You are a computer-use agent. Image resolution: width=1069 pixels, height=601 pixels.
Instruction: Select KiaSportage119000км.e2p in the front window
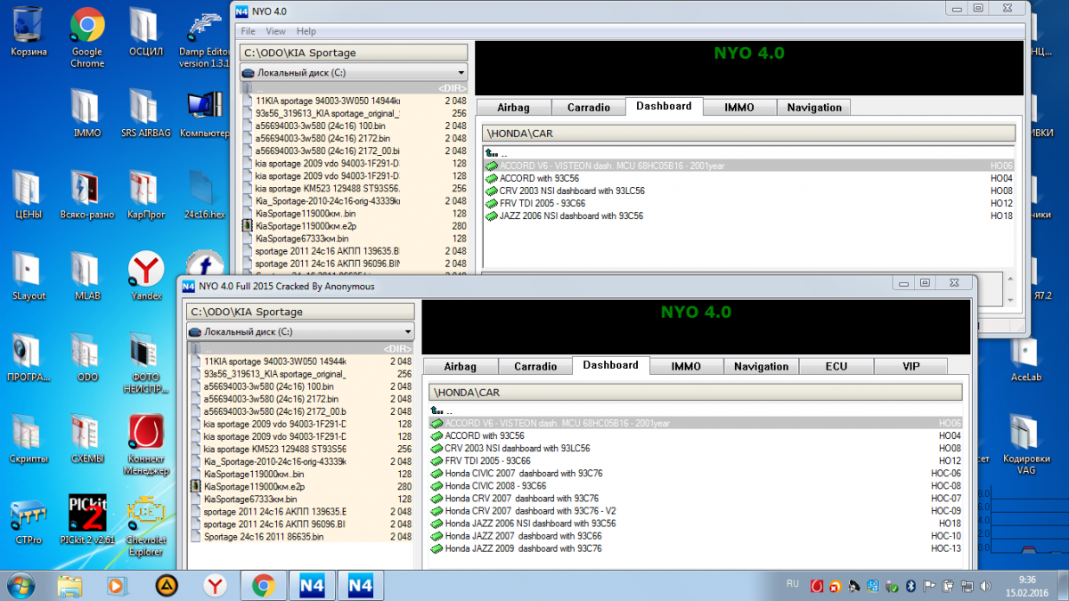click(x=301, y=487)
